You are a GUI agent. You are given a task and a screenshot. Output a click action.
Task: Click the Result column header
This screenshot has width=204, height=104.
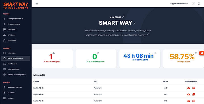[165, 82]
